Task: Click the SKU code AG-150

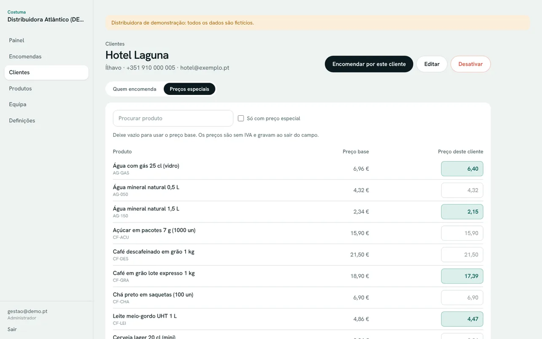Action: coord(121,216)
